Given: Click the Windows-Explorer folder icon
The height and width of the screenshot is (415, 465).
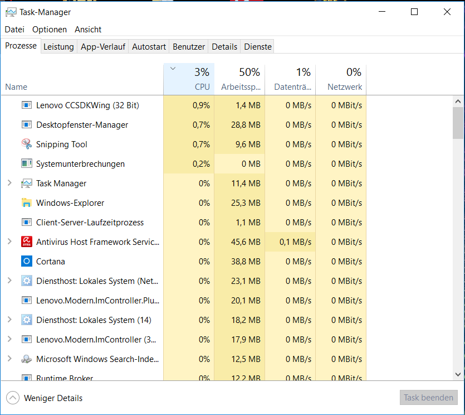Looking at the screenshot, I should [27, 203].
